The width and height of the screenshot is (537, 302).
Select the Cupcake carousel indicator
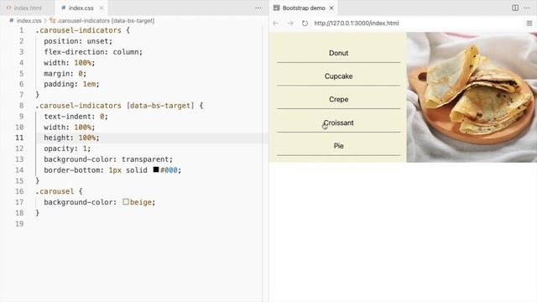[338, 76]
